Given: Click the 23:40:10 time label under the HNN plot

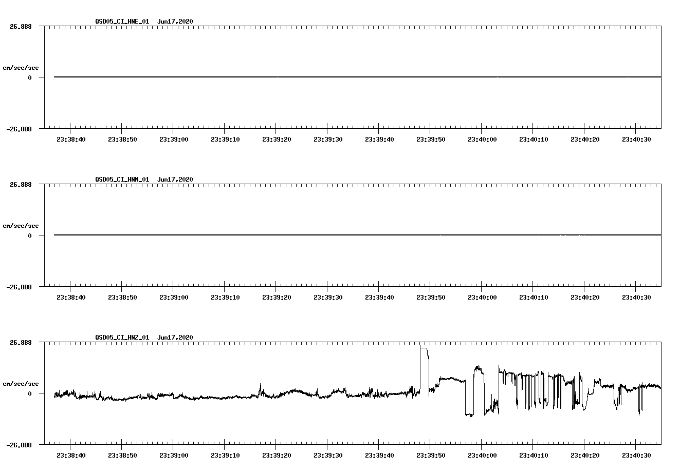Looking at the screenshot, I should tap(534, 297).
